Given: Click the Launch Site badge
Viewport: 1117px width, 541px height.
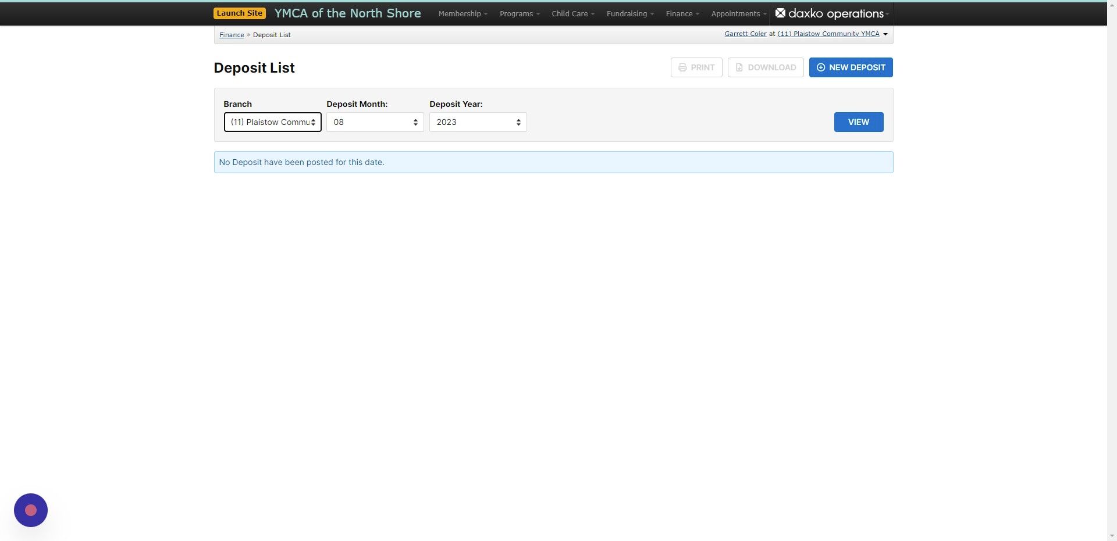Looking at the screenshot, I should pos(240,13).
